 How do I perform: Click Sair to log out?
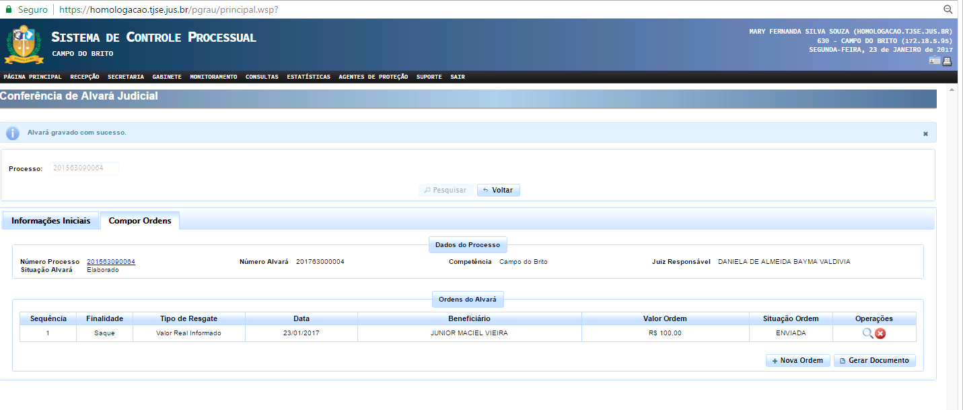tap(458, 77)
